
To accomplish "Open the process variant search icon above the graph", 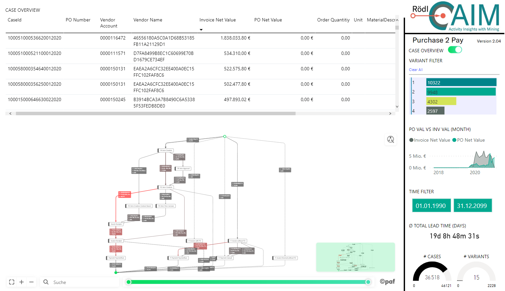I will click(x=390, y=140).
